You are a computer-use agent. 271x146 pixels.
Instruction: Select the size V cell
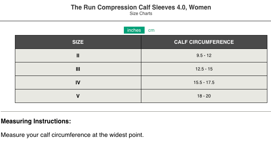coord(78,96)
